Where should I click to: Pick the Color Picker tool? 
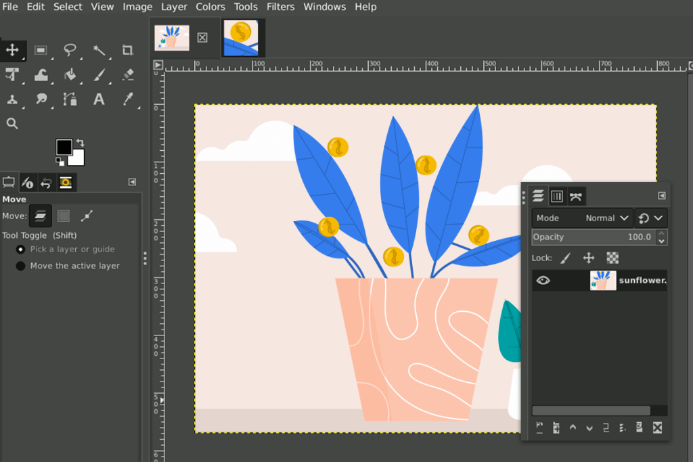tap(128, 99)
